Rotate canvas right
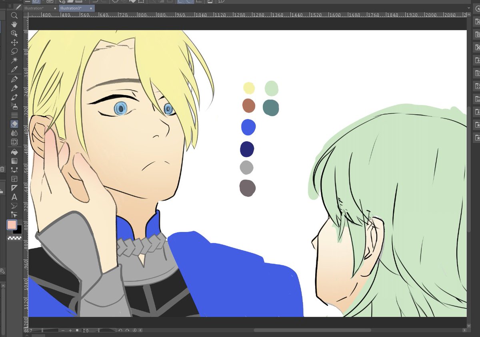Viewport: 480px width, 337px height. (x=127, y=331)
